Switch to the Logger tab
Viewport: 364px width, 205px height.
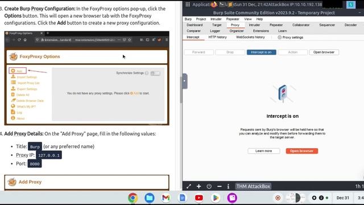pos(215,31)
